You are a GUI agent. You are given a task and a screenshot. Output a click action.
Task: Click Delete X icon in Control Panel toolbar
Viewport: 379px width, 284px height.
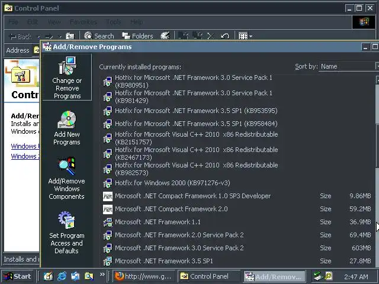point(211,36)
